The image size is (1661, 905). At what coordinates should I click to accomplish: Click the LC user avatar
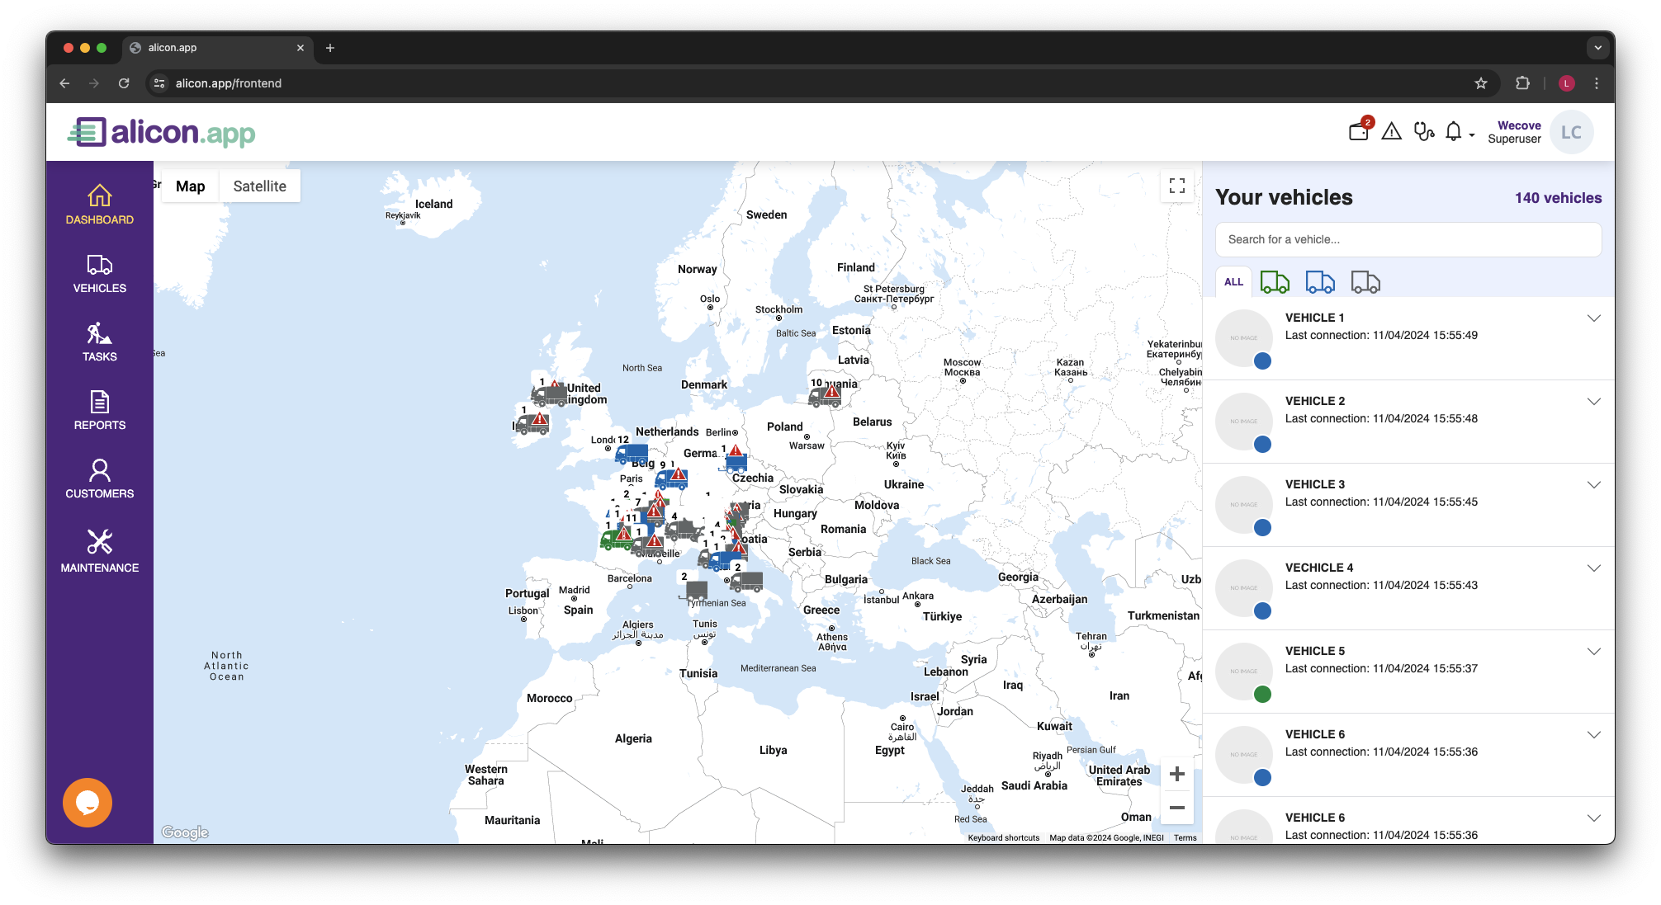click(x=1571, y=132)
